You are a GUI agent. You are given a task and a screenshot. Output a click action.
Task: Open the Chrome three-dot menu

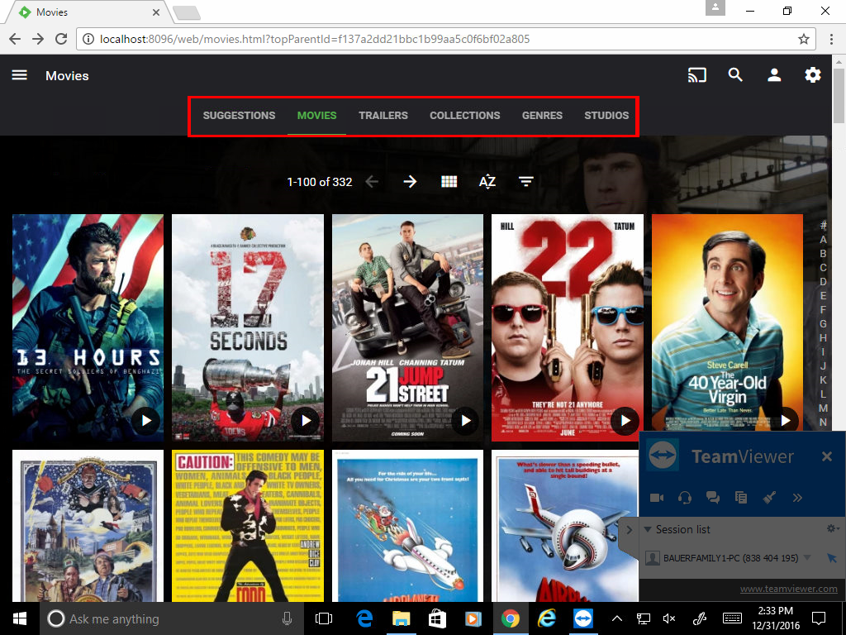(x=831, y=39)
